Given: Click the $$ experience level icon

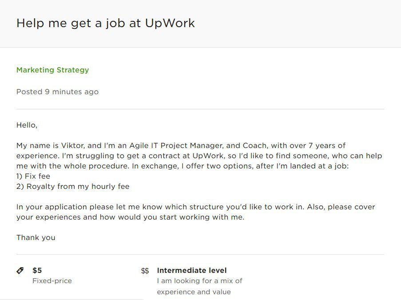Looking at the screenshot, I should [x=145, y=271].
